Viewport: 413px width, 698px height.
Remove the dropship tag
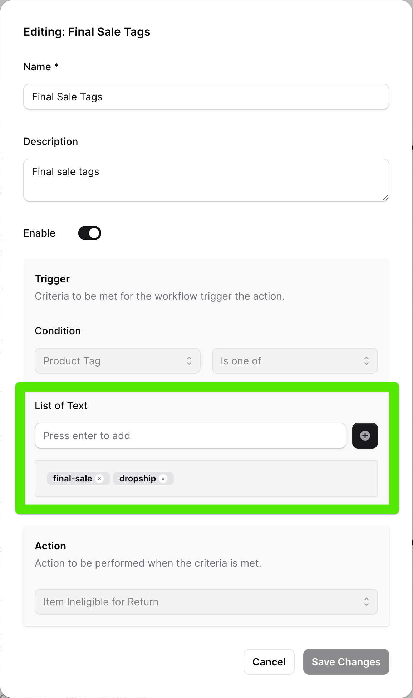163,479
